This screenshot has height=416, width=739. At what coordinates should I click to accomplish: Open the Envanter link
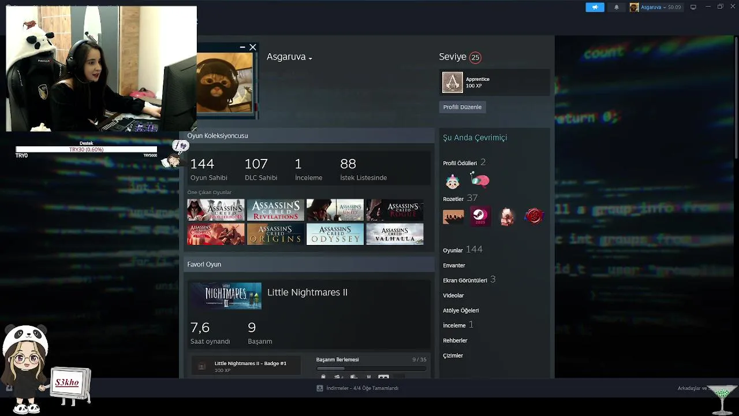454,266
